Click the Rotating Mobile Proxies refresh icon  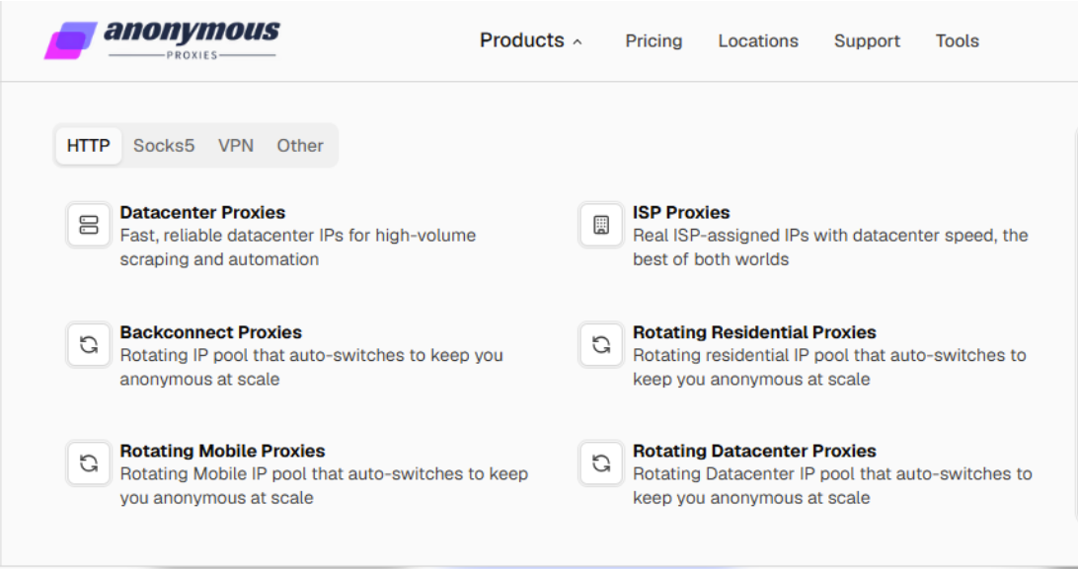coord(88,463)
